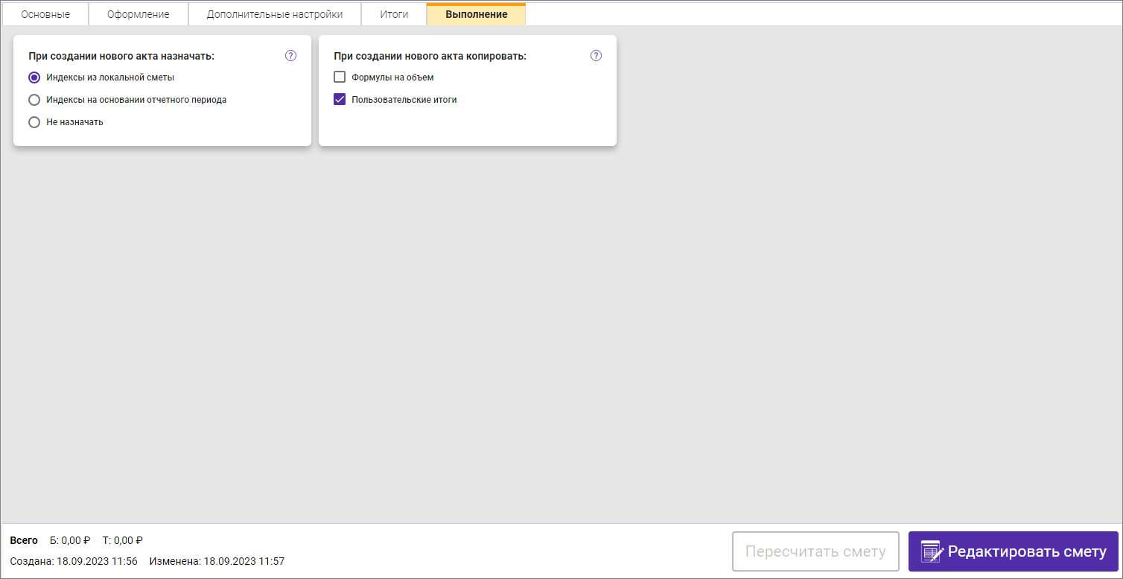The height and width of the screenshot is (579, 1123).
Task: Click the 'При создании нового акта копировать' heading
Action: tap(430, 56)
